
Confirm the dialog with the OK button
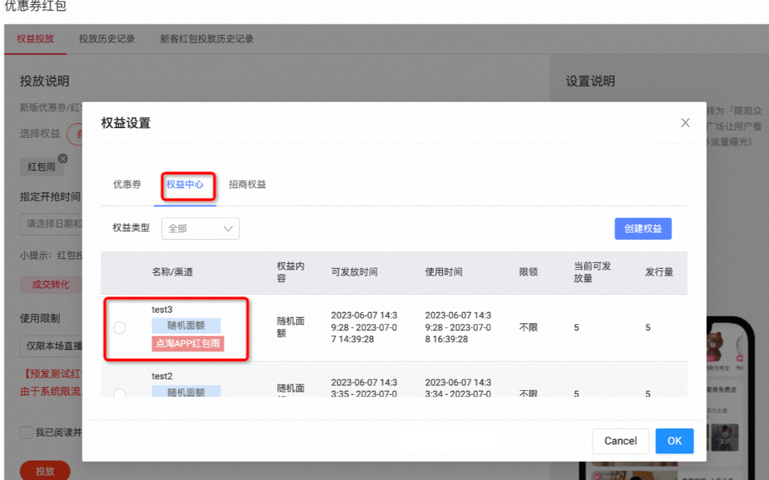[674, 441]
